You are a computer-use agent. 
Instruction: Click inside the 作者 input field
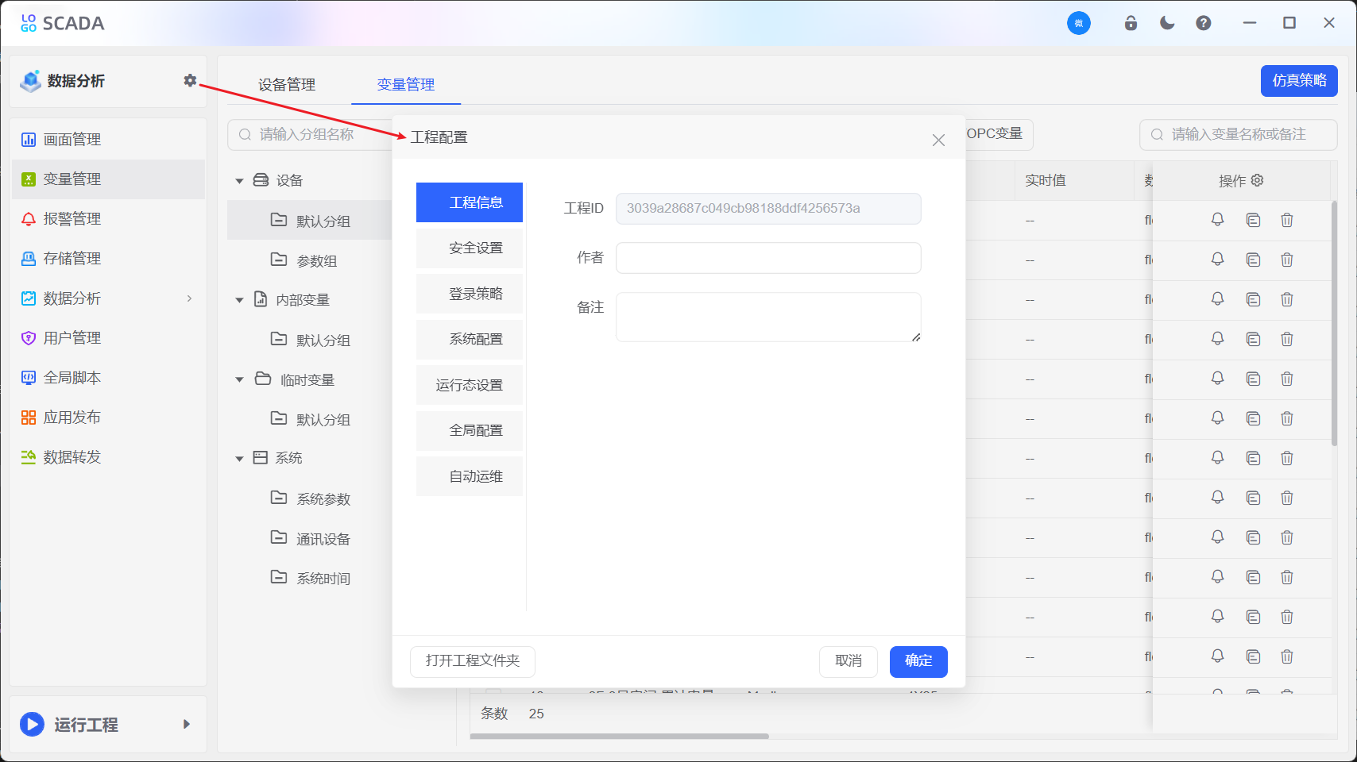pos(767,258)
